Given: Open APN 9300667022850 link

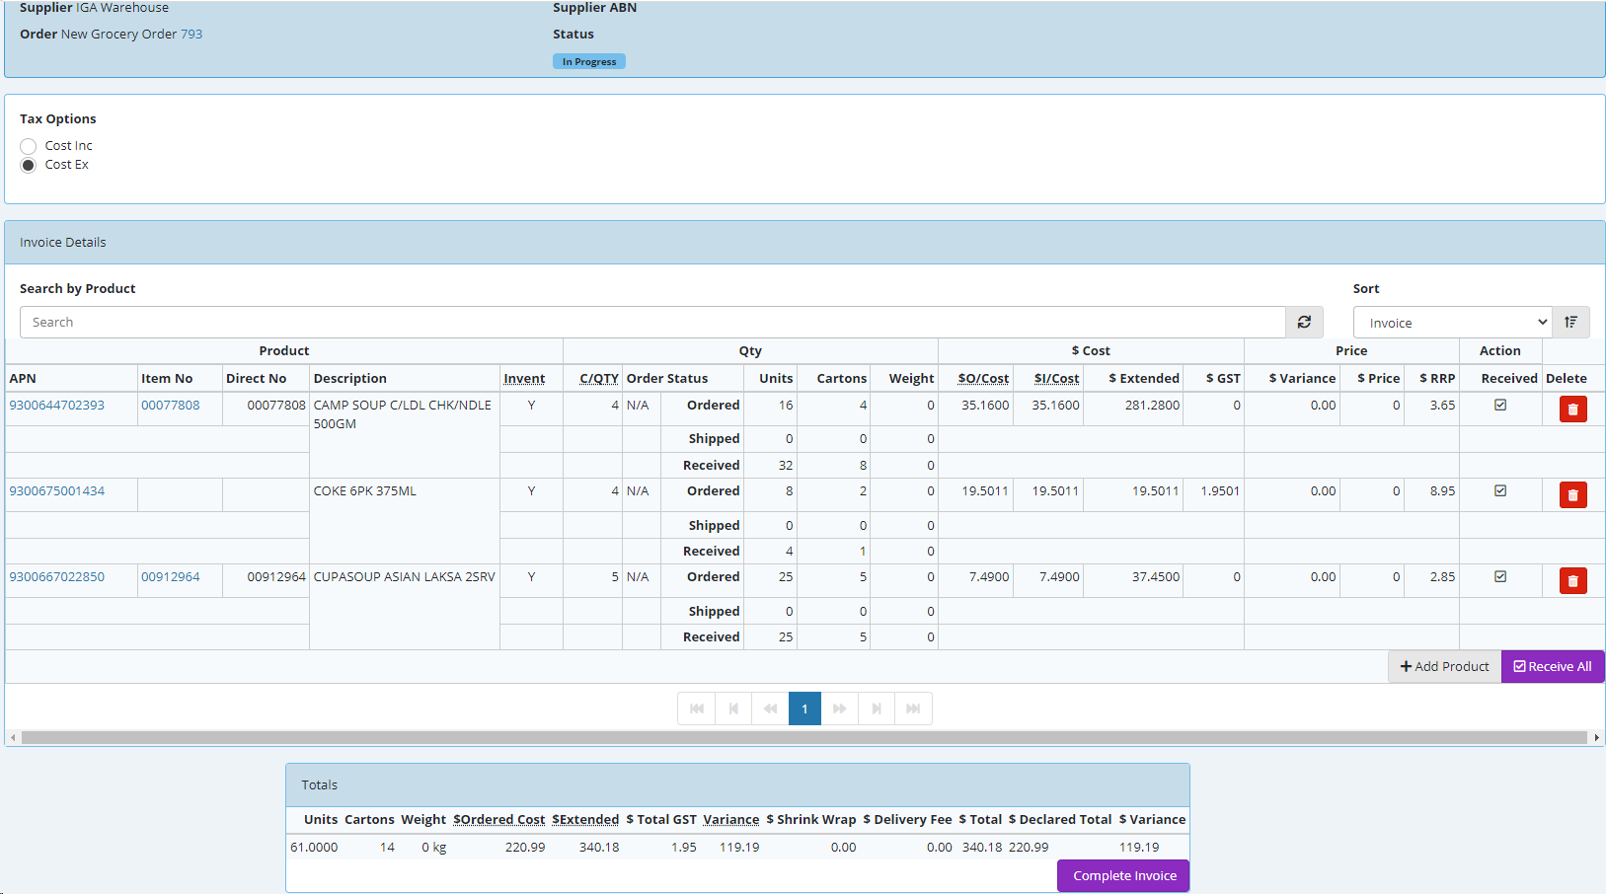Looking at the screenshot, I should [x=56, y=576].
